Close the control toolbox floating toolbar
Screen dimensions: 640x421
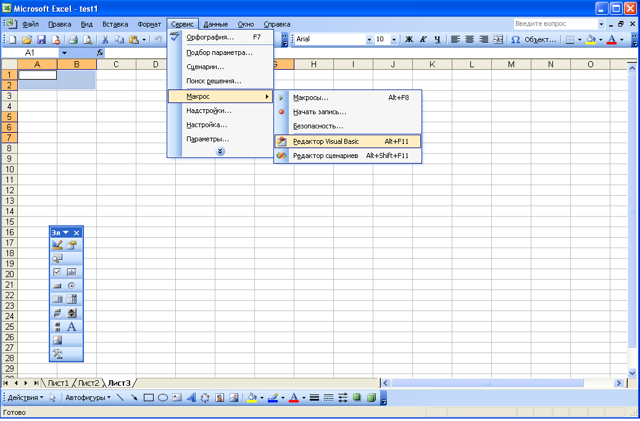pyautogui.click(x=77, y=233)
